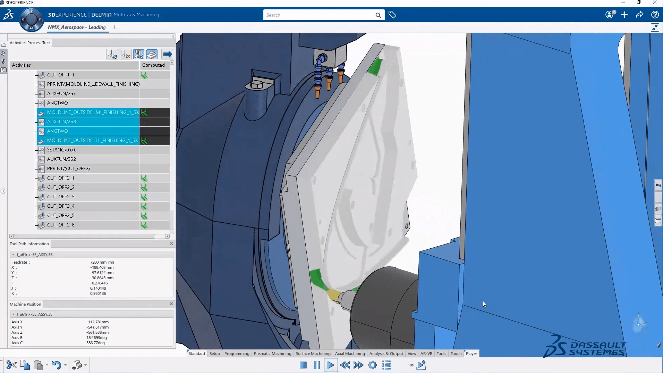Click the plus add icon in top bar
The height and width of the screenshot is (373, 663).
(x=624, y=15)
